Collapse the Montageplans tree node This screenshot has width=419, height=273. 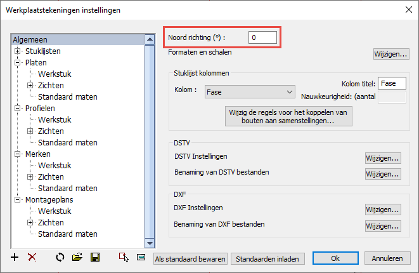17,199
